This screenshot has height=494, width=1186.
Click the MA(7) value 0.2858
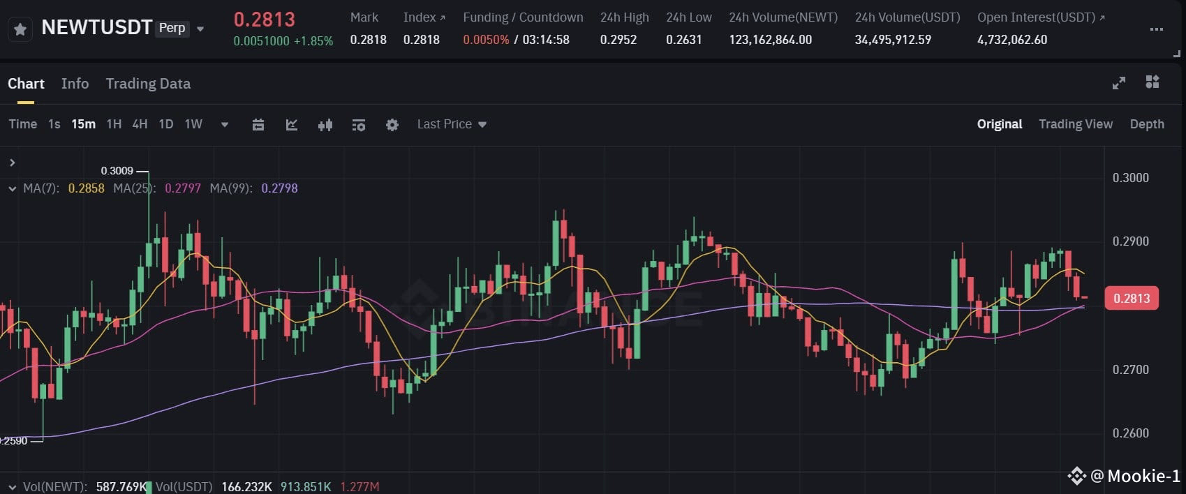87,188
